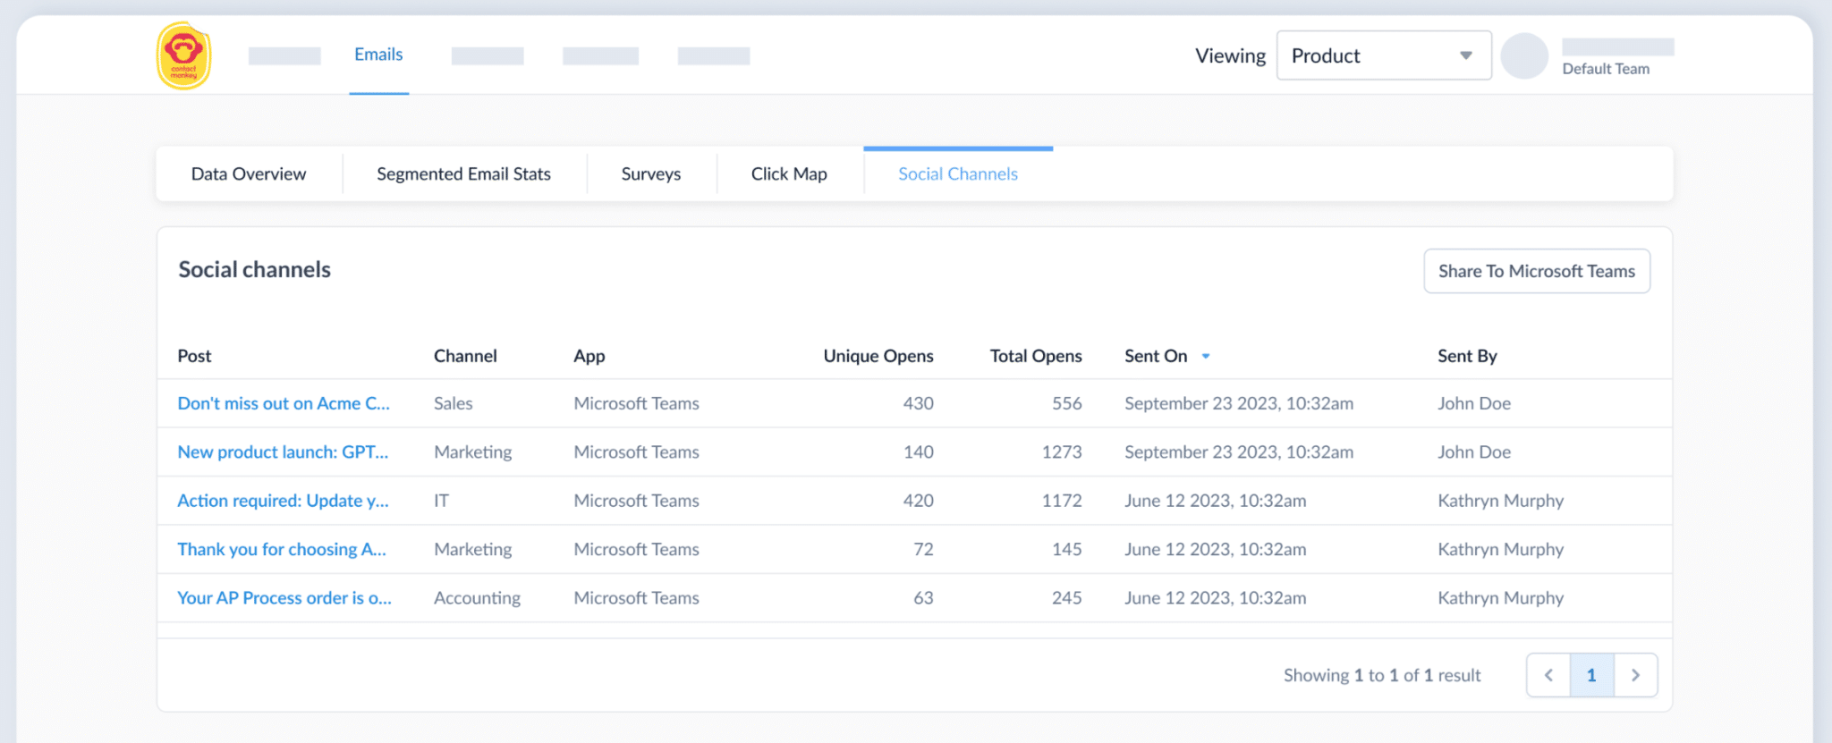Click the Sales channel cell
Image resolution: width=1832 pixels, height=743 pixels.
point(454,403)
